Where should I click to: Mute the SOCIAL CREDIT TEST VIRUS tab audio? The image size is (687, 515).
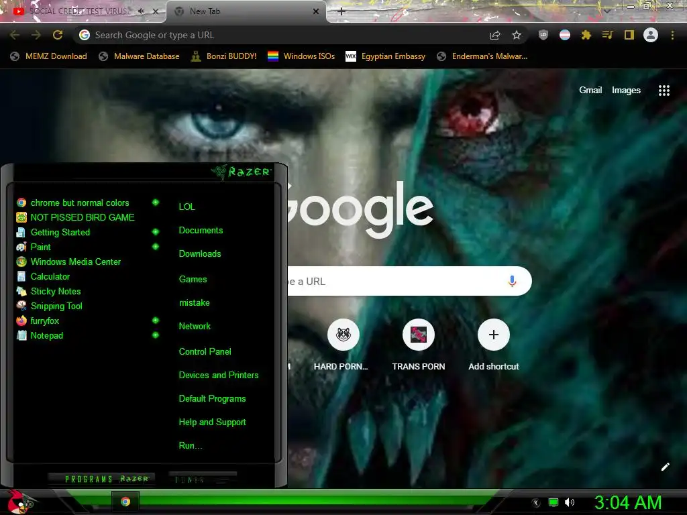click(142, 11)
